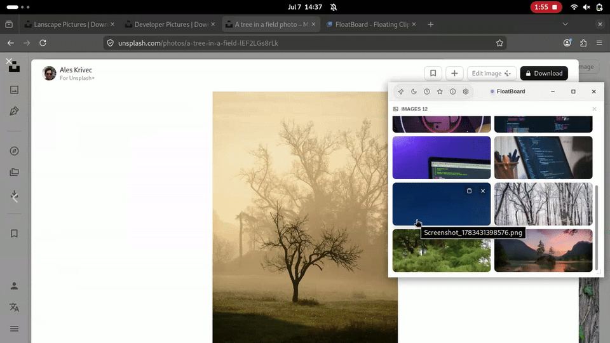This screenshot has height=343, width=610.
Task: Bookmark this Unsplash photo
Action: click(433, 73)
